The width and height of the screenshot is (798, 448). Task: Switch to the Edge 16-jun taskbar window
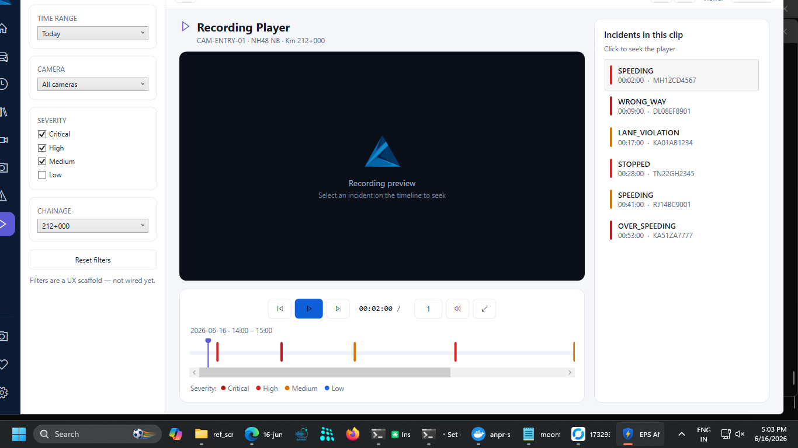tap(263, 434)
